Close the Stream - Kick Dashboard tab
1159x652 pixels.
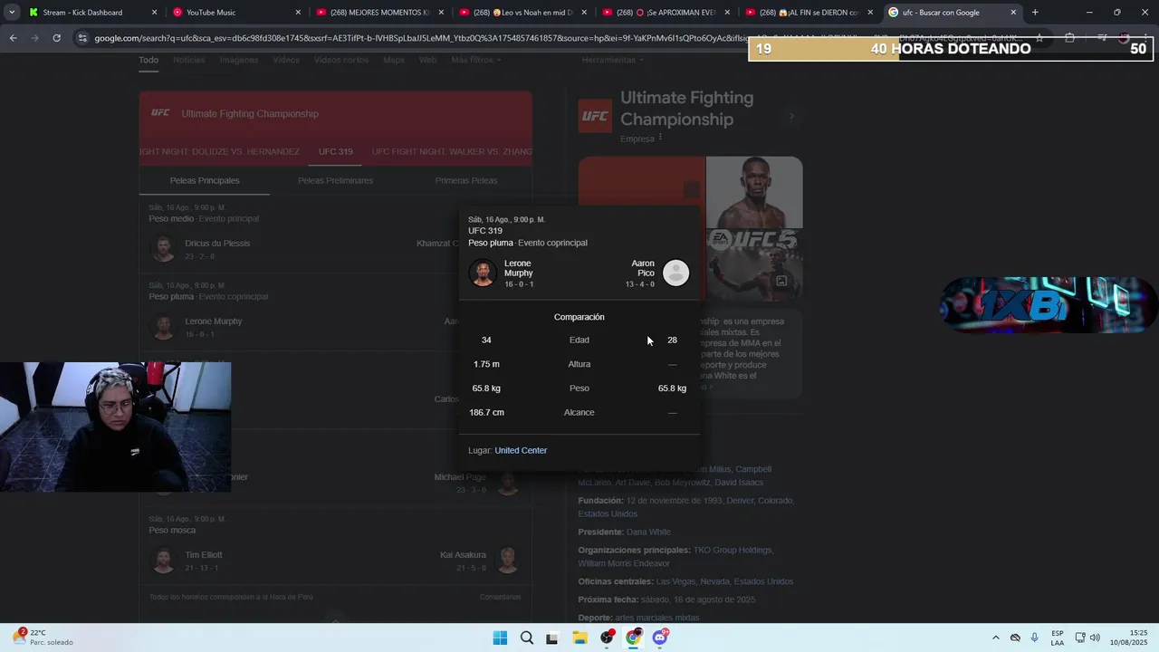point(154,13)
